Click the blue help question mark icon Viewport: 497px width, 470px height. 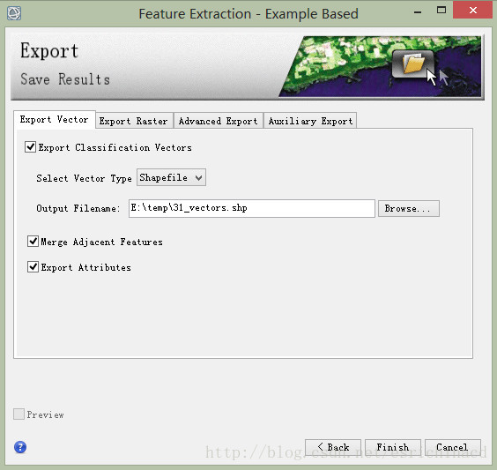[20, 447]
